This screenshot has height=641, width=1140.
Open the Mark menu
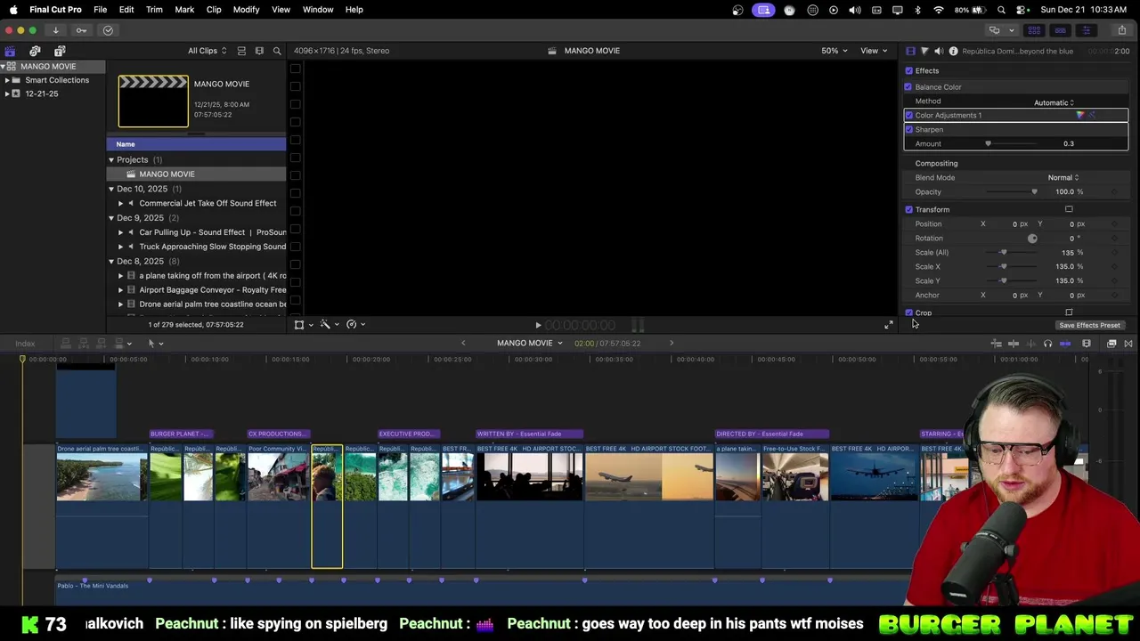[x=184, y=10]
